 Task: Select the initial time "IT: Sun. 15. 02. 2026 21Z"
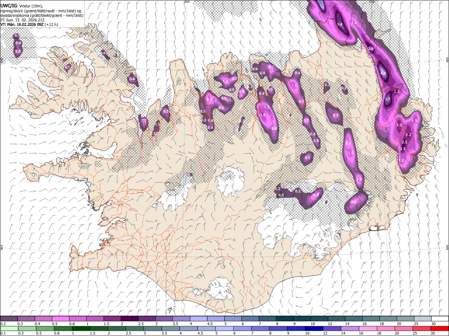[22, 20]
